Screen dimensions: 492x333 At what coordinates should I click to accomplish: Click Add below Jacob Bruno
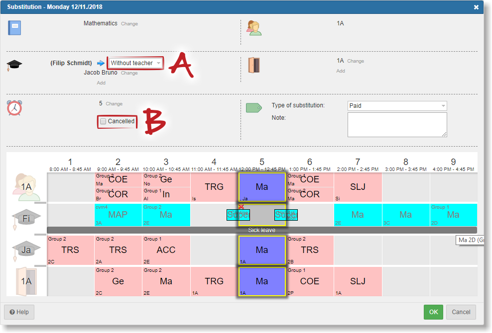(x=101, y=83)
